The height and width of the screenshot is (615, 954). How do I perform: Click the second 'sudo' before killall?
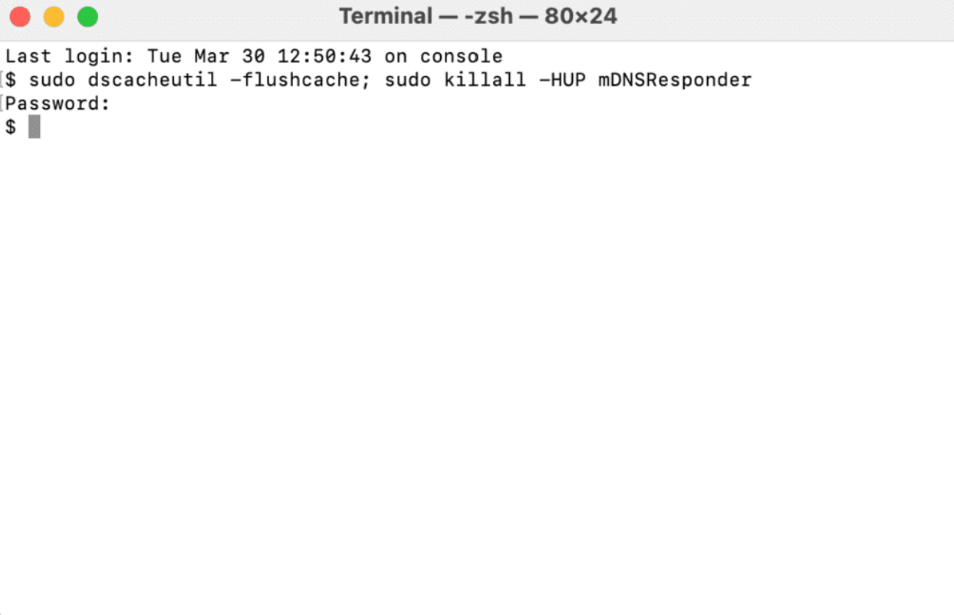[x=408, y=80]
